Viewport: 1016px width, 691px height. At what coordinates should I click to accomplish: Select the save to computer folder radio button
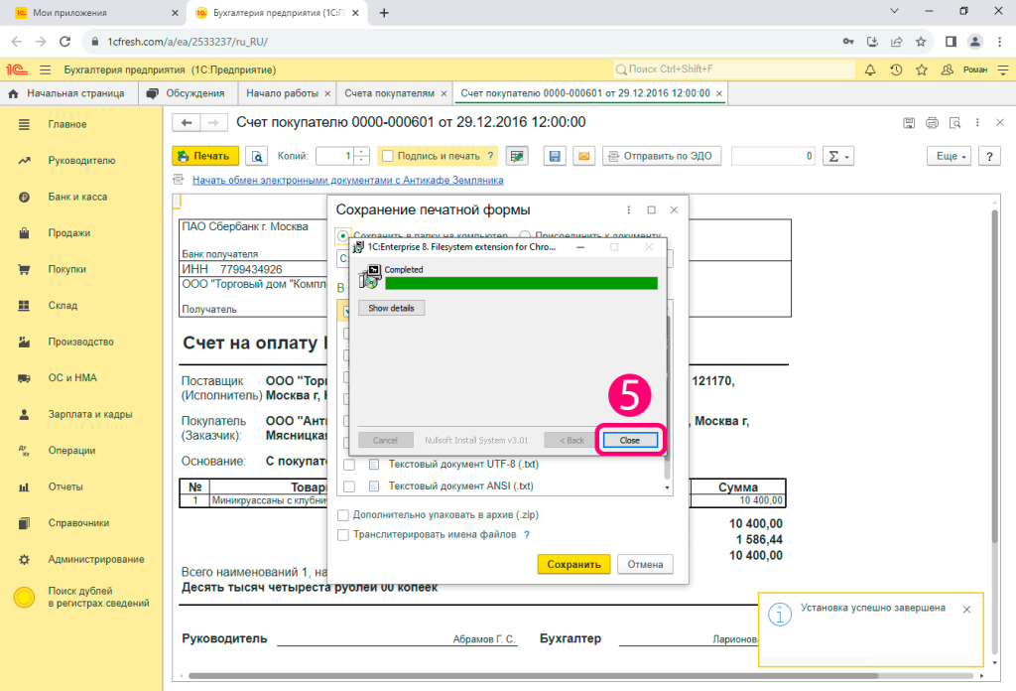[x=342, y=236]
